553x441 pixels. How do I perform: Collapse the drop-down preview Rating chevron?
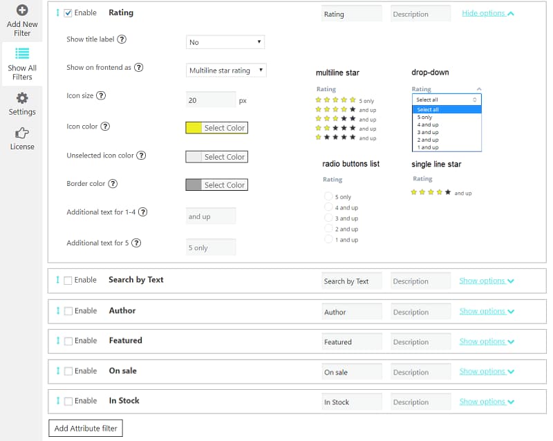point(479,89)
